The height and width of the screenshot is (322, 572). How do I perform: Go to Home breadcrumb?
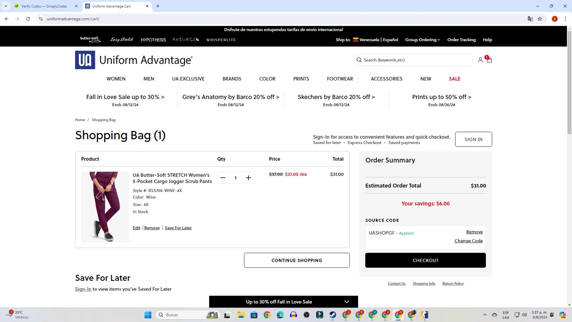pos(80,120)
